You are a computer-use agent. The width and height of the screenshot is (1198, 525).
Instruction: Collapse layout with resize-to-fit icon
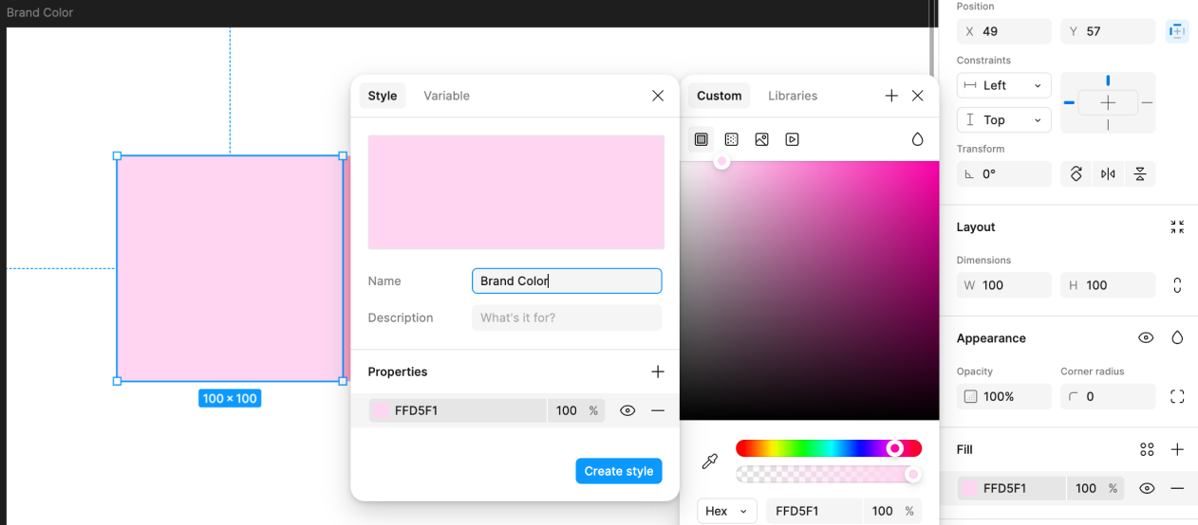[x=1177, y=226]
